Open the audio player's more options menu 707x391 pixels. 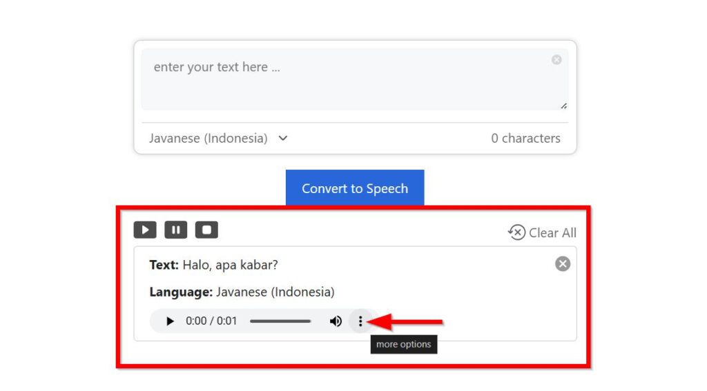coord(360,321)
